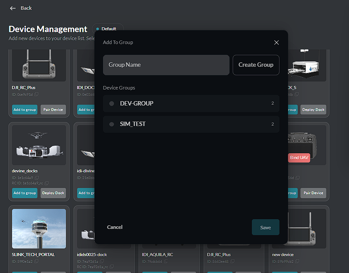Copy the devine_docks ID 1e1c64a9
The width and height of the screenshot is (349, 273).
[37, 178]
